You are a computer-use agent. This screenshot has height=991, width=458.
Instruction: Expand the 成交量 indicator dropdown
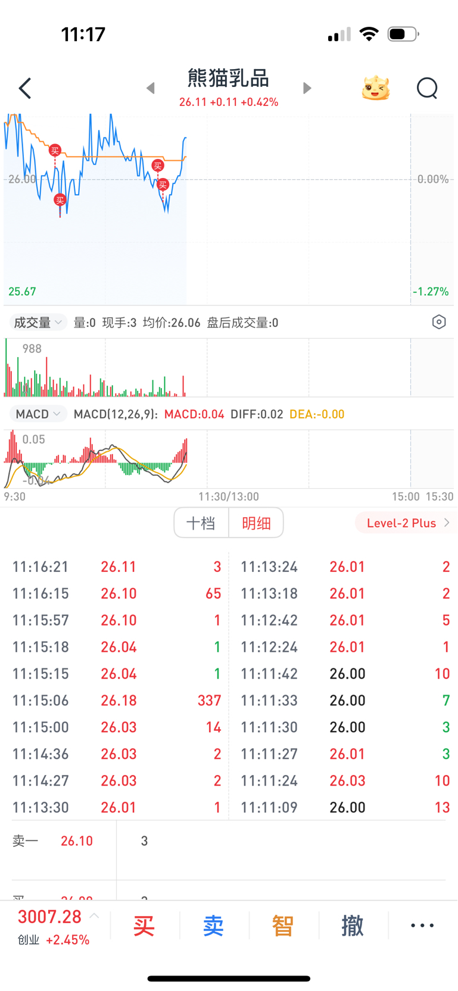(x=38, y=323)
